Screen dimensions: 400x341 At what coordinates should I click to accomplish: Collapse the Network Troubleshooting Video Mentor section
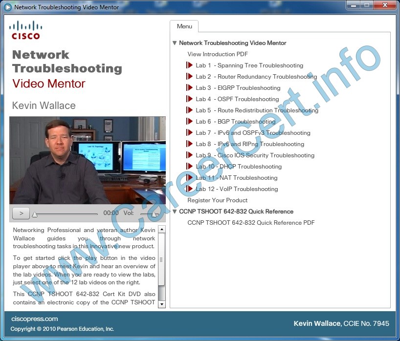tap(175, 43)
